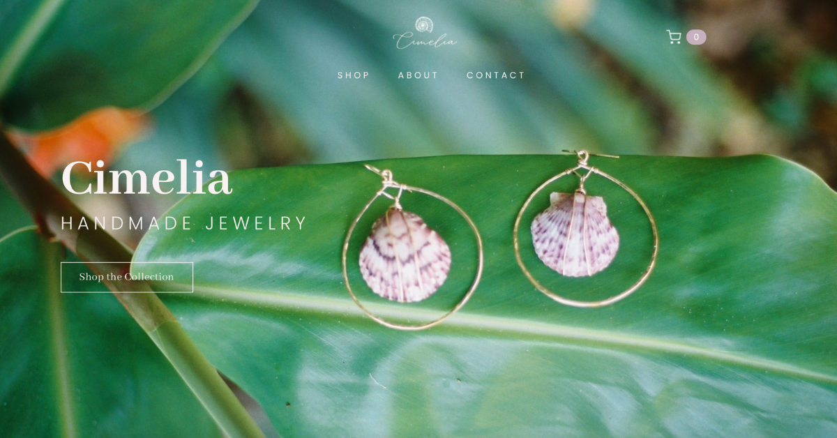
Task: Open the SHOP menu item
Action: click(354, 75)
